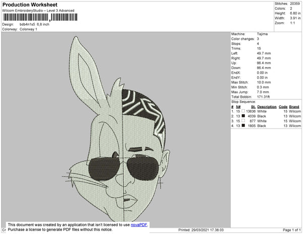Screen dimensions: 303x234
Task: Click the 'Code' column header
Action: click(283, 107)
